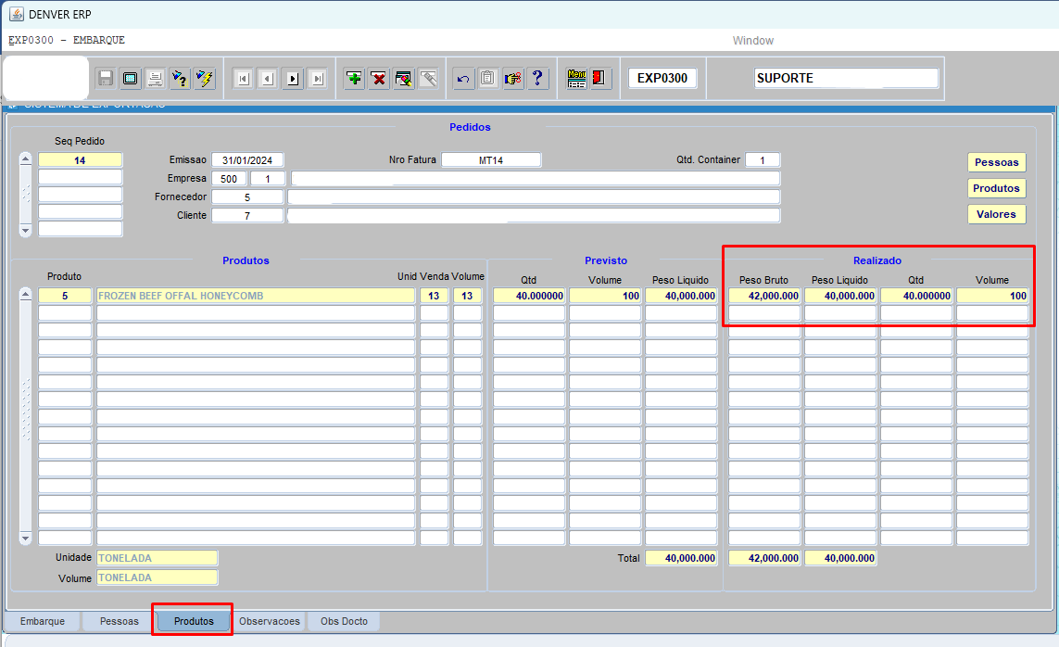Insert a new record with green plus
Image resolution: width=1059 pixels, height=647 pixels.
point(354,79)
